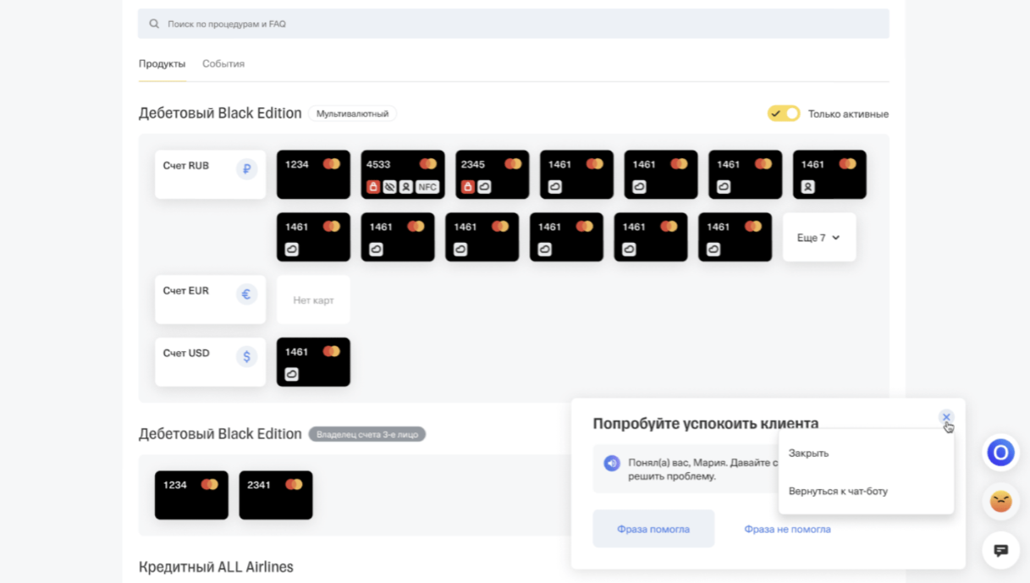The width and height of the screenshot is (1030, 583).
Task: Click the euro currency icon on Счет EUR
Action: [x=246, y=294]
